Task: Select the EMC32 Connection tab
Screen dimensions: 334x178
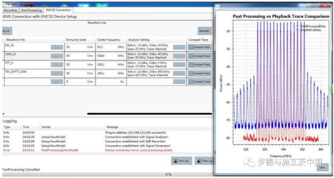Action: tap(58, 10)
